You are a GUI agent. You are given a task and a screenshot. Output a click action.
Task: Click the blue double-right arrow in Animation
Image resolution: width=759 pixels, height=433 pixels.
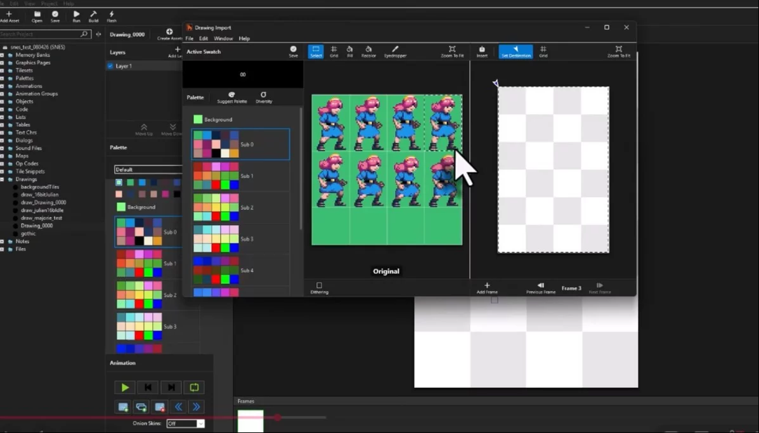[x=197, y=407]
